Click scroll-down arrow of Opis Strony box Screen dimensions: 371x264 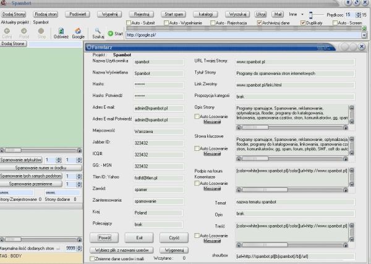352,122
